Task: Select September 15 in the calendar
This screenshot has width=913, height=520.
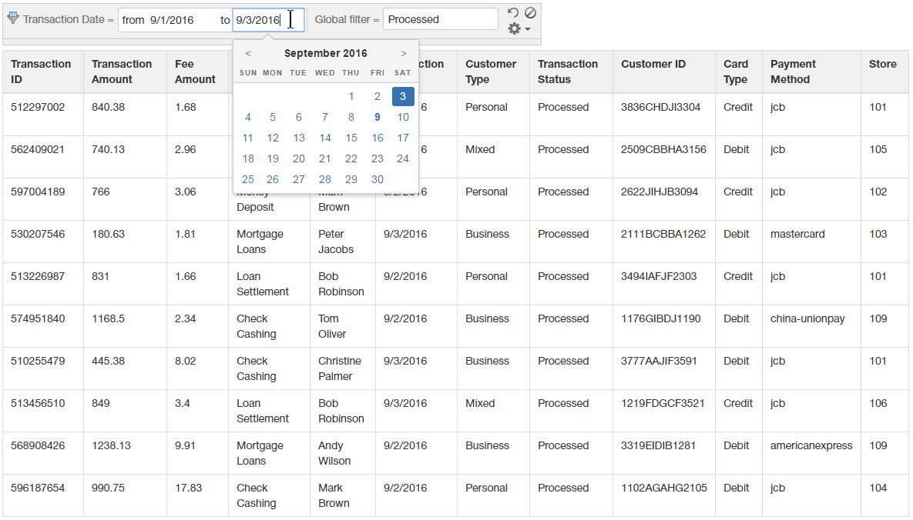Action: 351,138
